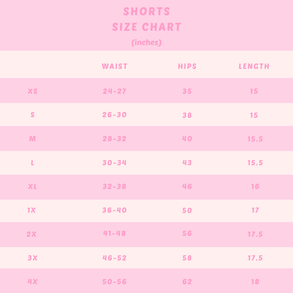The height and width of the screenshot is (293, 293).
Task: Click the SHORTS SIZE CHART title
Action: click(147, 19)
